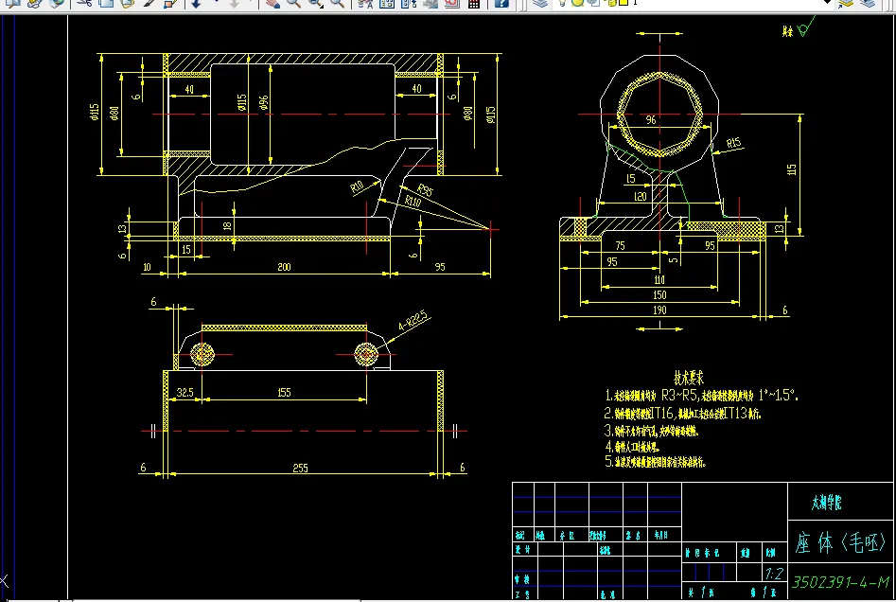The image size is (896, 602).
Task: Open the Tool Palettes window
Action: pyautogui.click(x=409, y=3)
